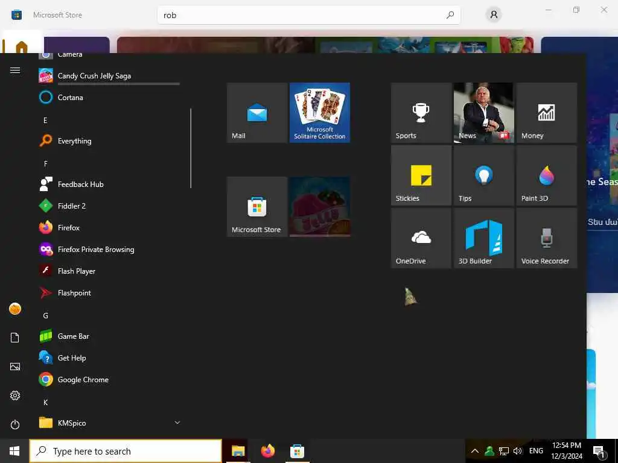The height and width of the screenshot is (463, 618).
Task: Jump to letter F section header
Action: coord(45,164)
